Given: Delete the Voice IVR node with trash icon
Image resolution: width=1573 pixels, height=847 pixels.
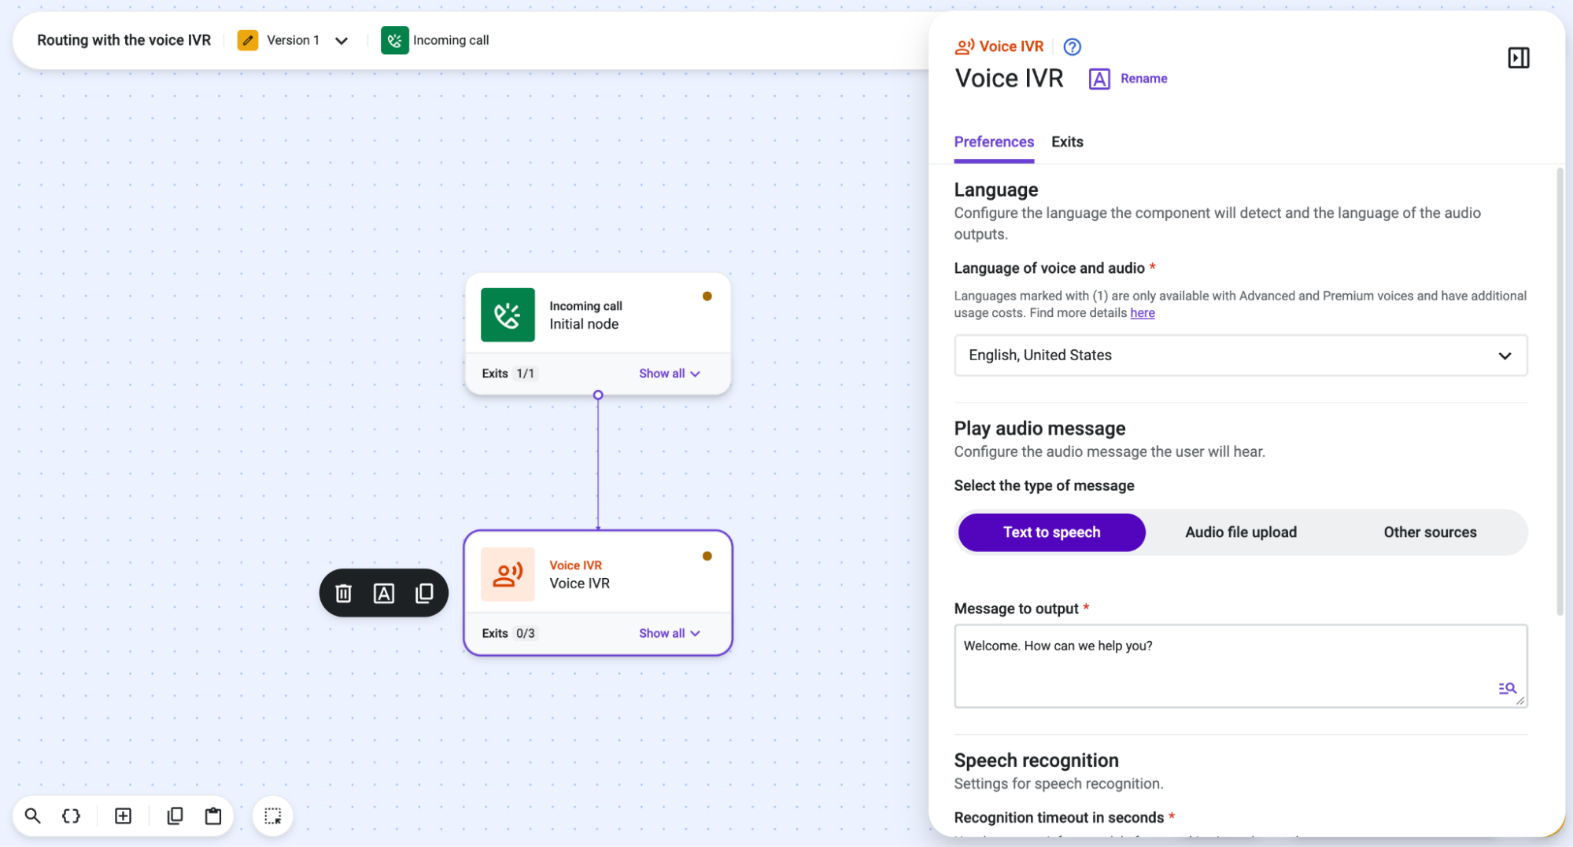Looking at the screenshot, I should tap(343, 593).
